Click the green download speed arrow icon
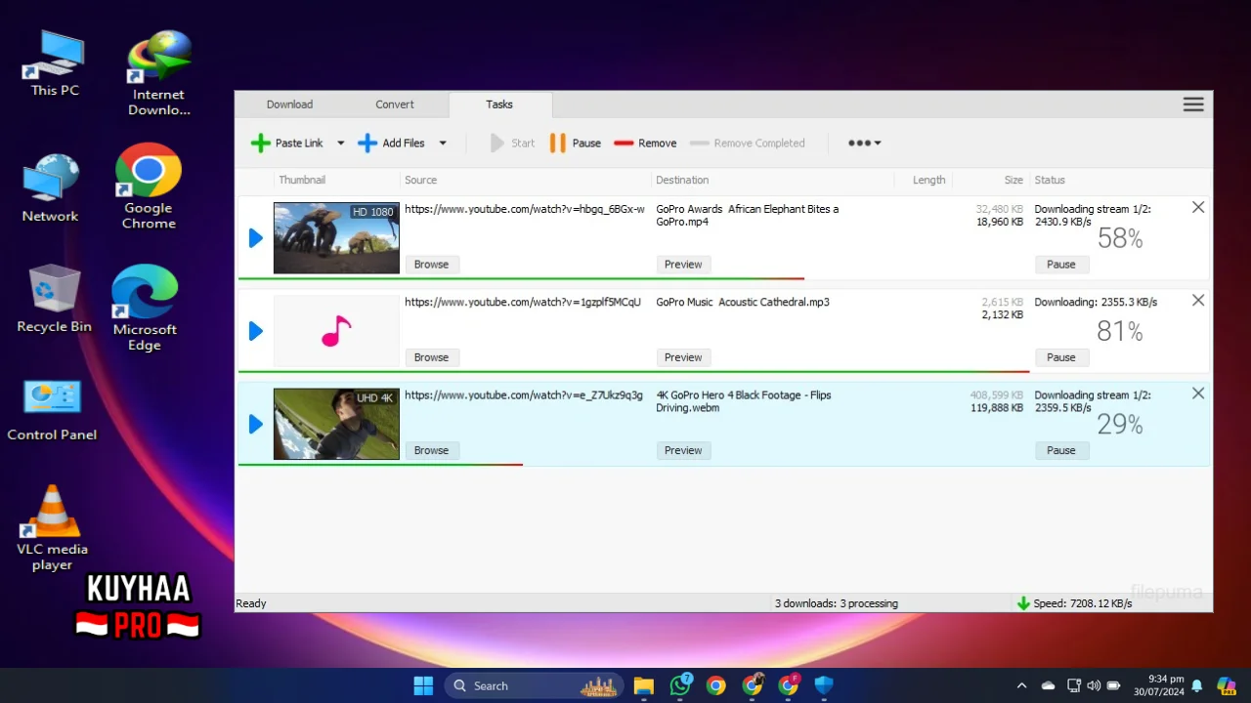 [x=1023, y=603]
